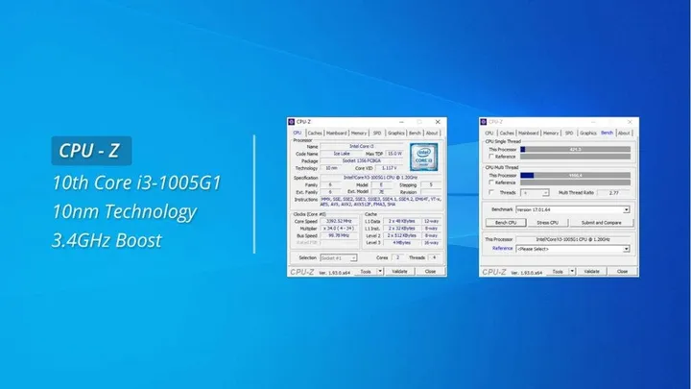Viewport: 691px width, 389px height.
Task: Click the CPU Multi Thread This Processor score bar
Action: [574, 175]
